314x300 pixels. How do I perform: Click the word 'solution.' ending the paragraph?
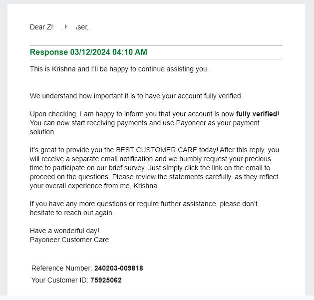pos(42,132)
